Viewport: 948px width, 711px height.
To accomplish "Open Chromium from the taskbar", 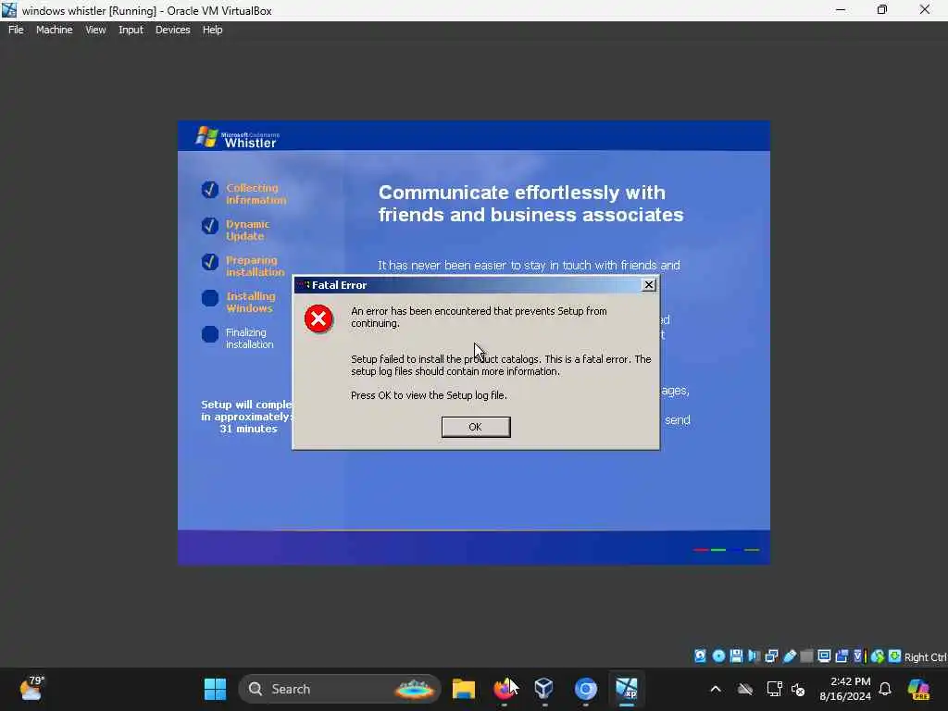I will tap(585, 689).
